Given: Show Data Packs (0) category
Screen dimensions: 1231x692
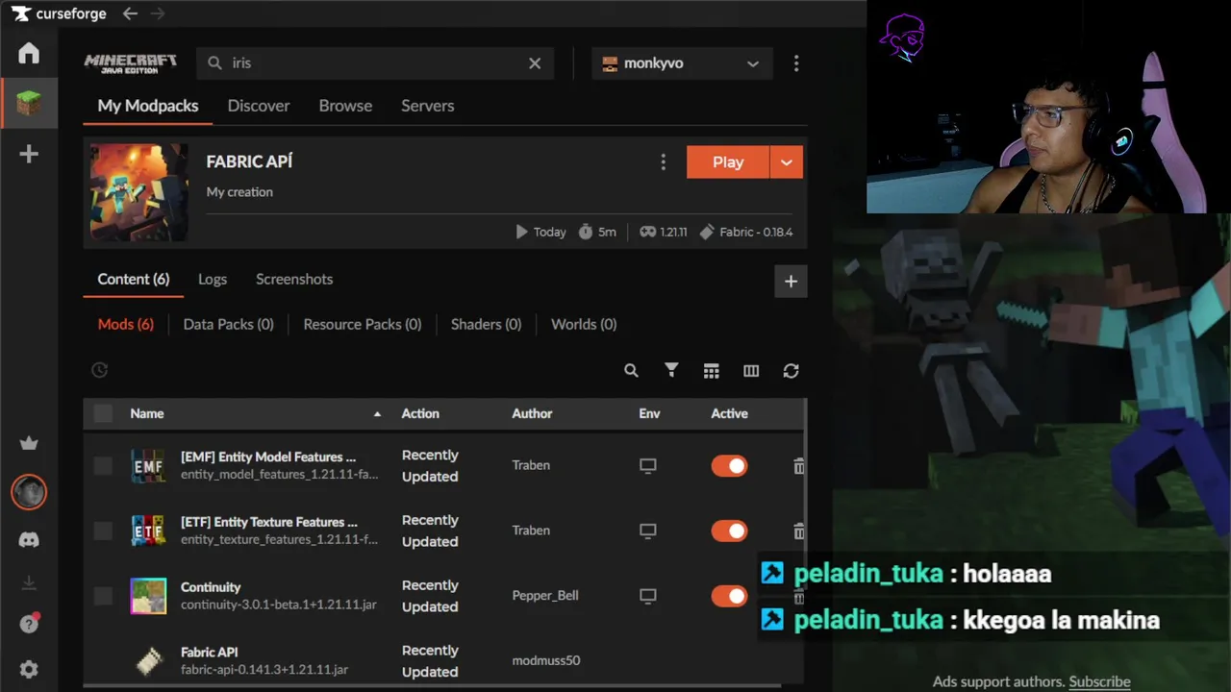Looking at the screenshot, I should 229,324.
